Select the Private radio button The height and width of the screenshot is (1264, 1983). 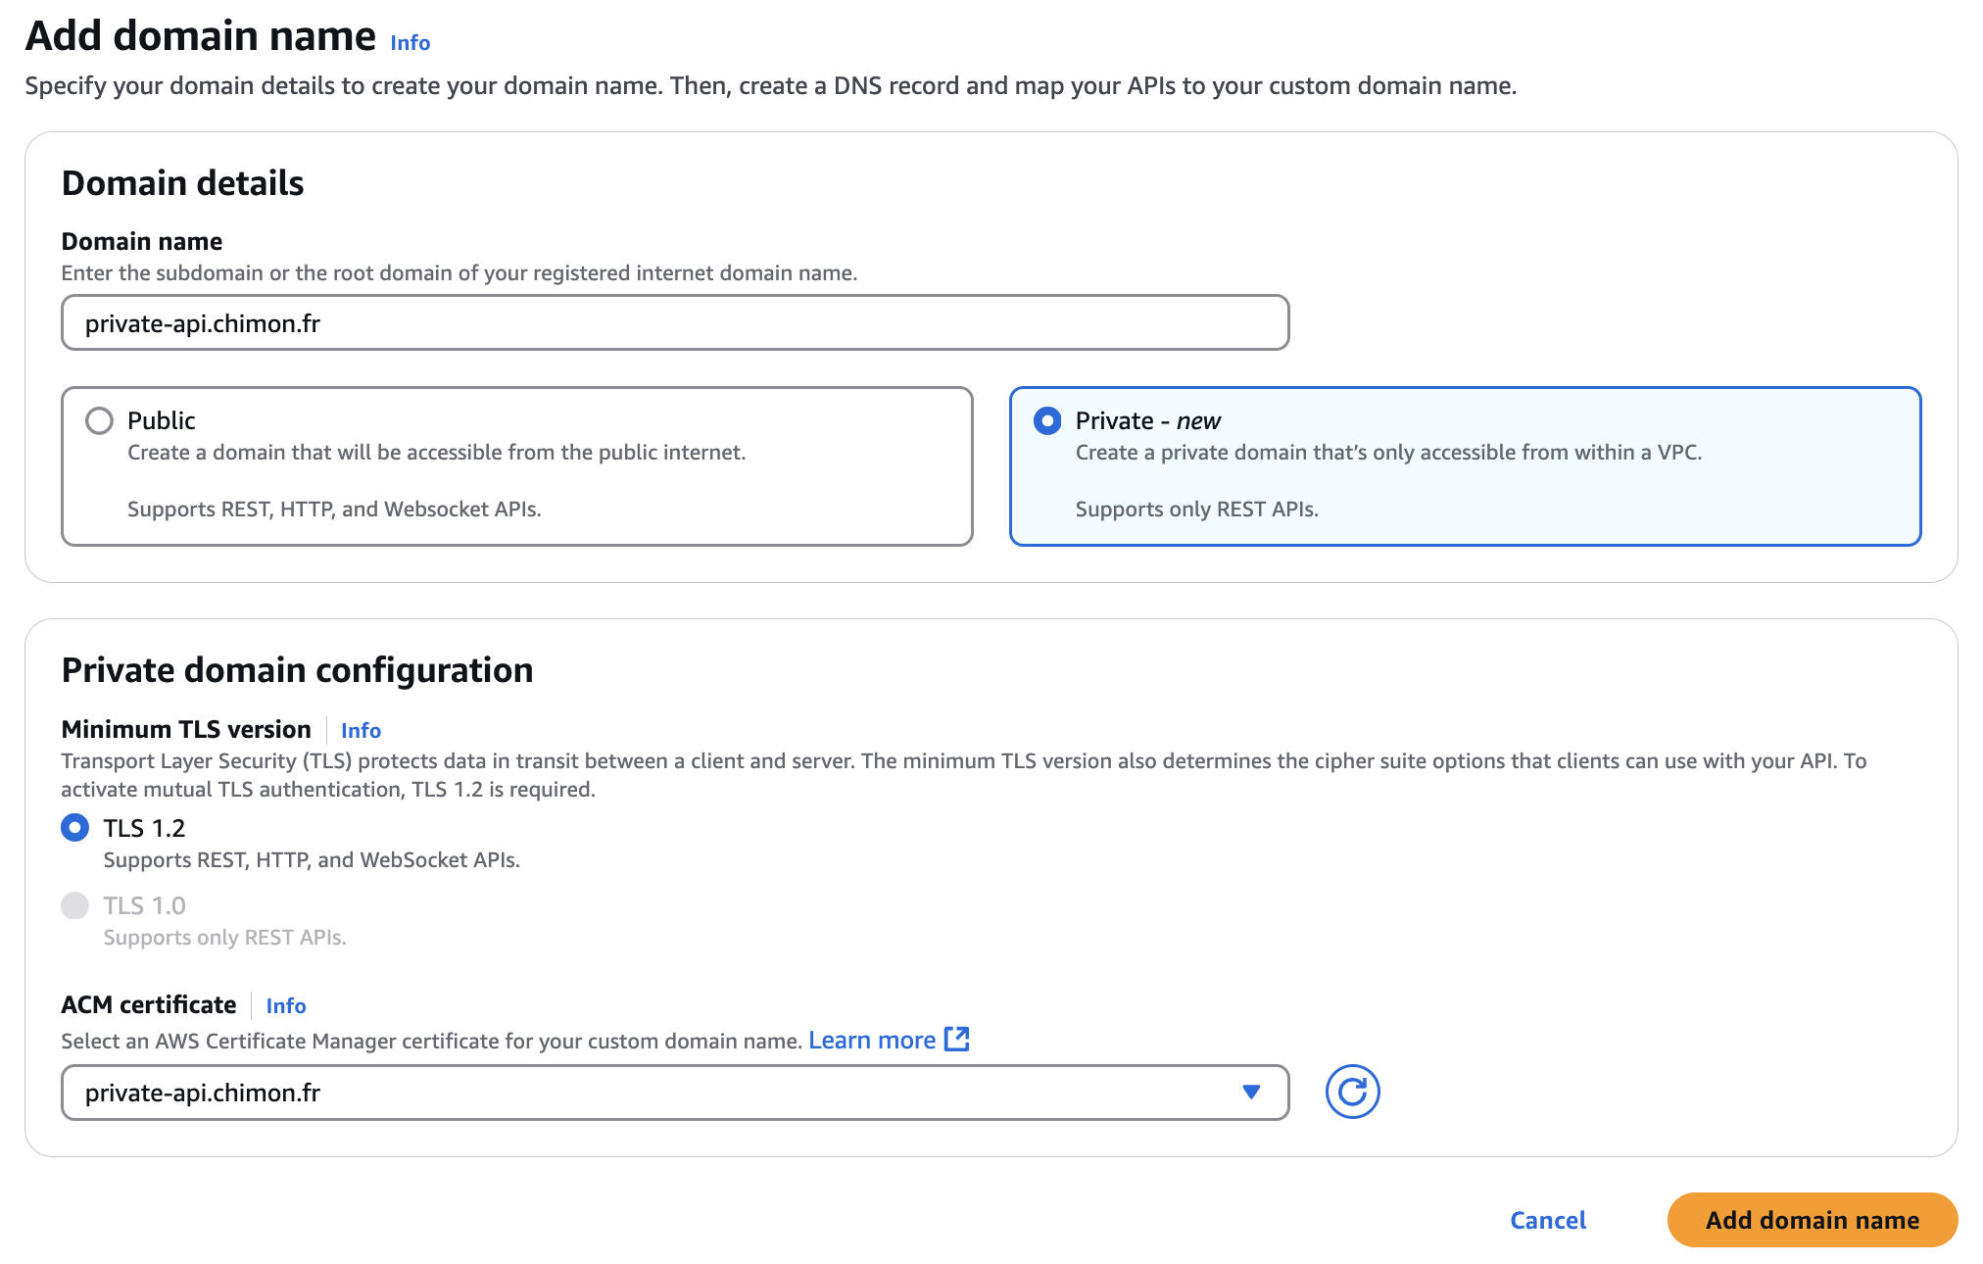(1048, 420)
